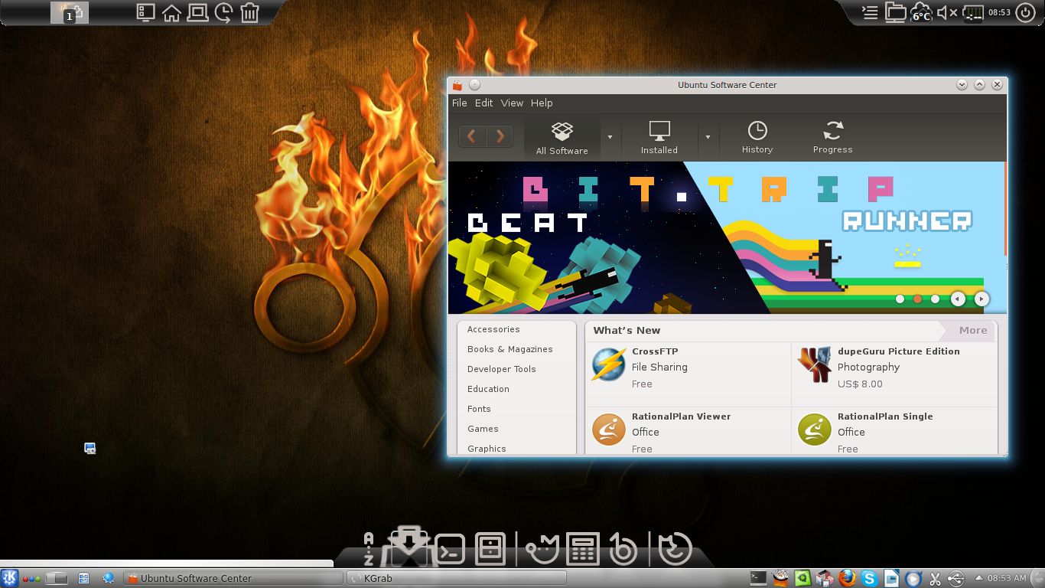Open the History view
Screen dimensions: 1045x588
[x=757, y=139]
